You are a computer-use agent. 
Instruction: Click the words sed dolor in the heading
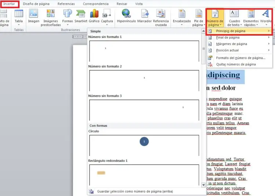[x=224, y=88]
